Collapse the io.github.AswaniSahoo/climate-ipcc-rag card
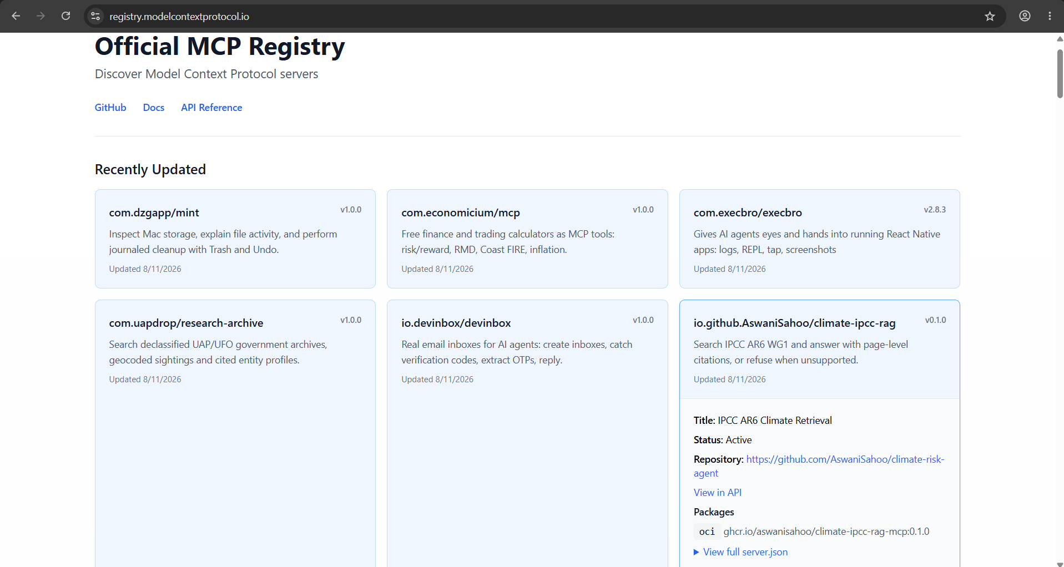 click(820, 350)
